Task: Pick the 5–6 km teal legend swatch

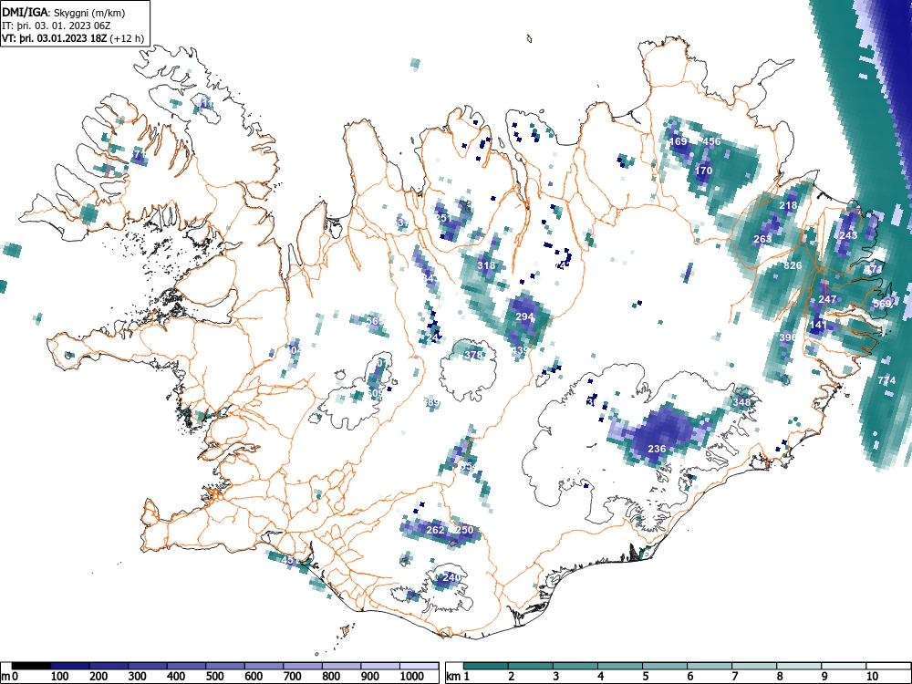Action: pos(665,666)
